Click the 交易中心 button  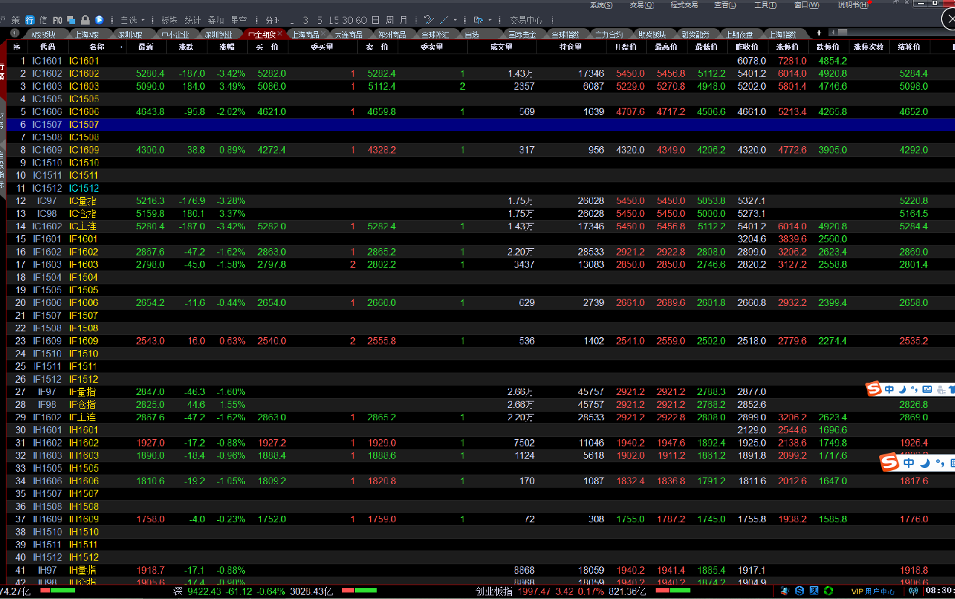(526, 20)
